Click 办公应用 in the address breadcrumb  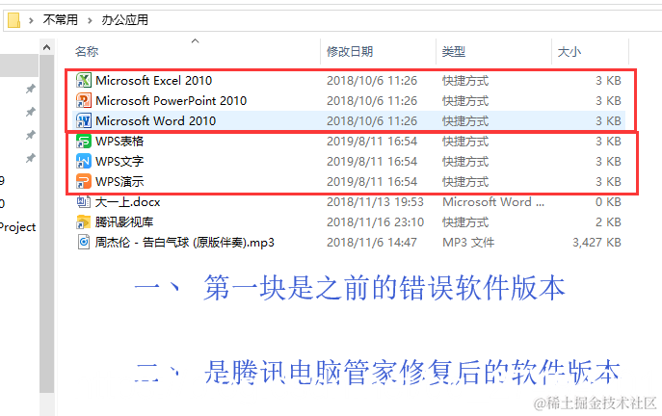pos(124,20)
